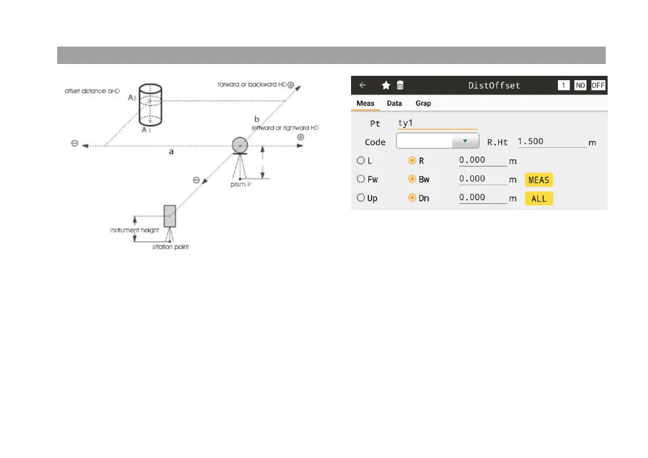Tap the 'NO' status indicator
The image size is (648, 458).
click(580, 85)
